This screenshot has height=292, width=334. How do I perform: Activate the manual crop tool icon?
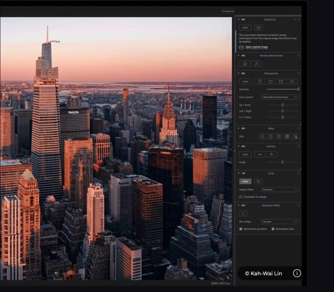258,182
